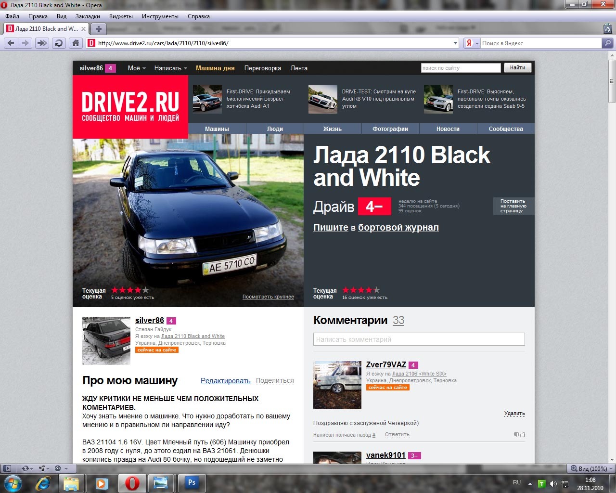This screenshot has width=616, height=493.
Task: Open the Написать dropdown menu
Action: click(170, 68)
